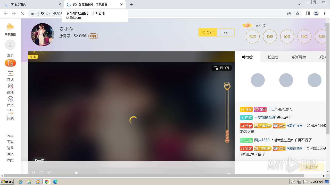Click the 清屏 clear screen link
Screen dimensions: 330x185
(10, 148)
